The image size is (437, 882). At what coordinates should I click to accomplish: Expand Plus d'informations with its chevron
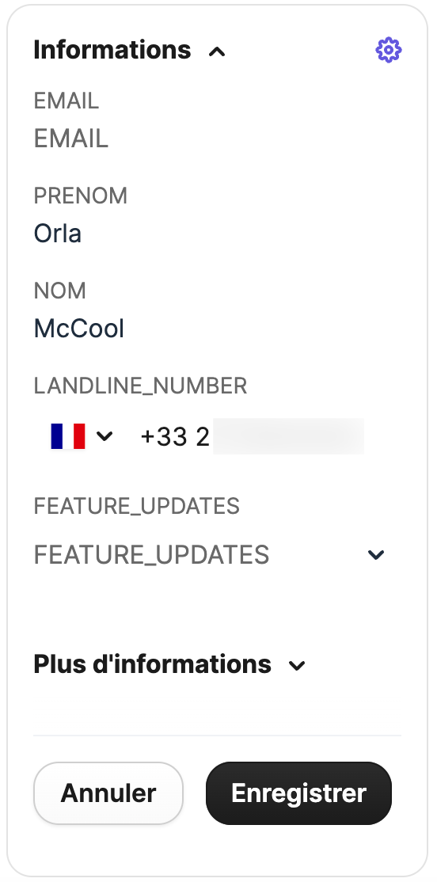point(296,665)
